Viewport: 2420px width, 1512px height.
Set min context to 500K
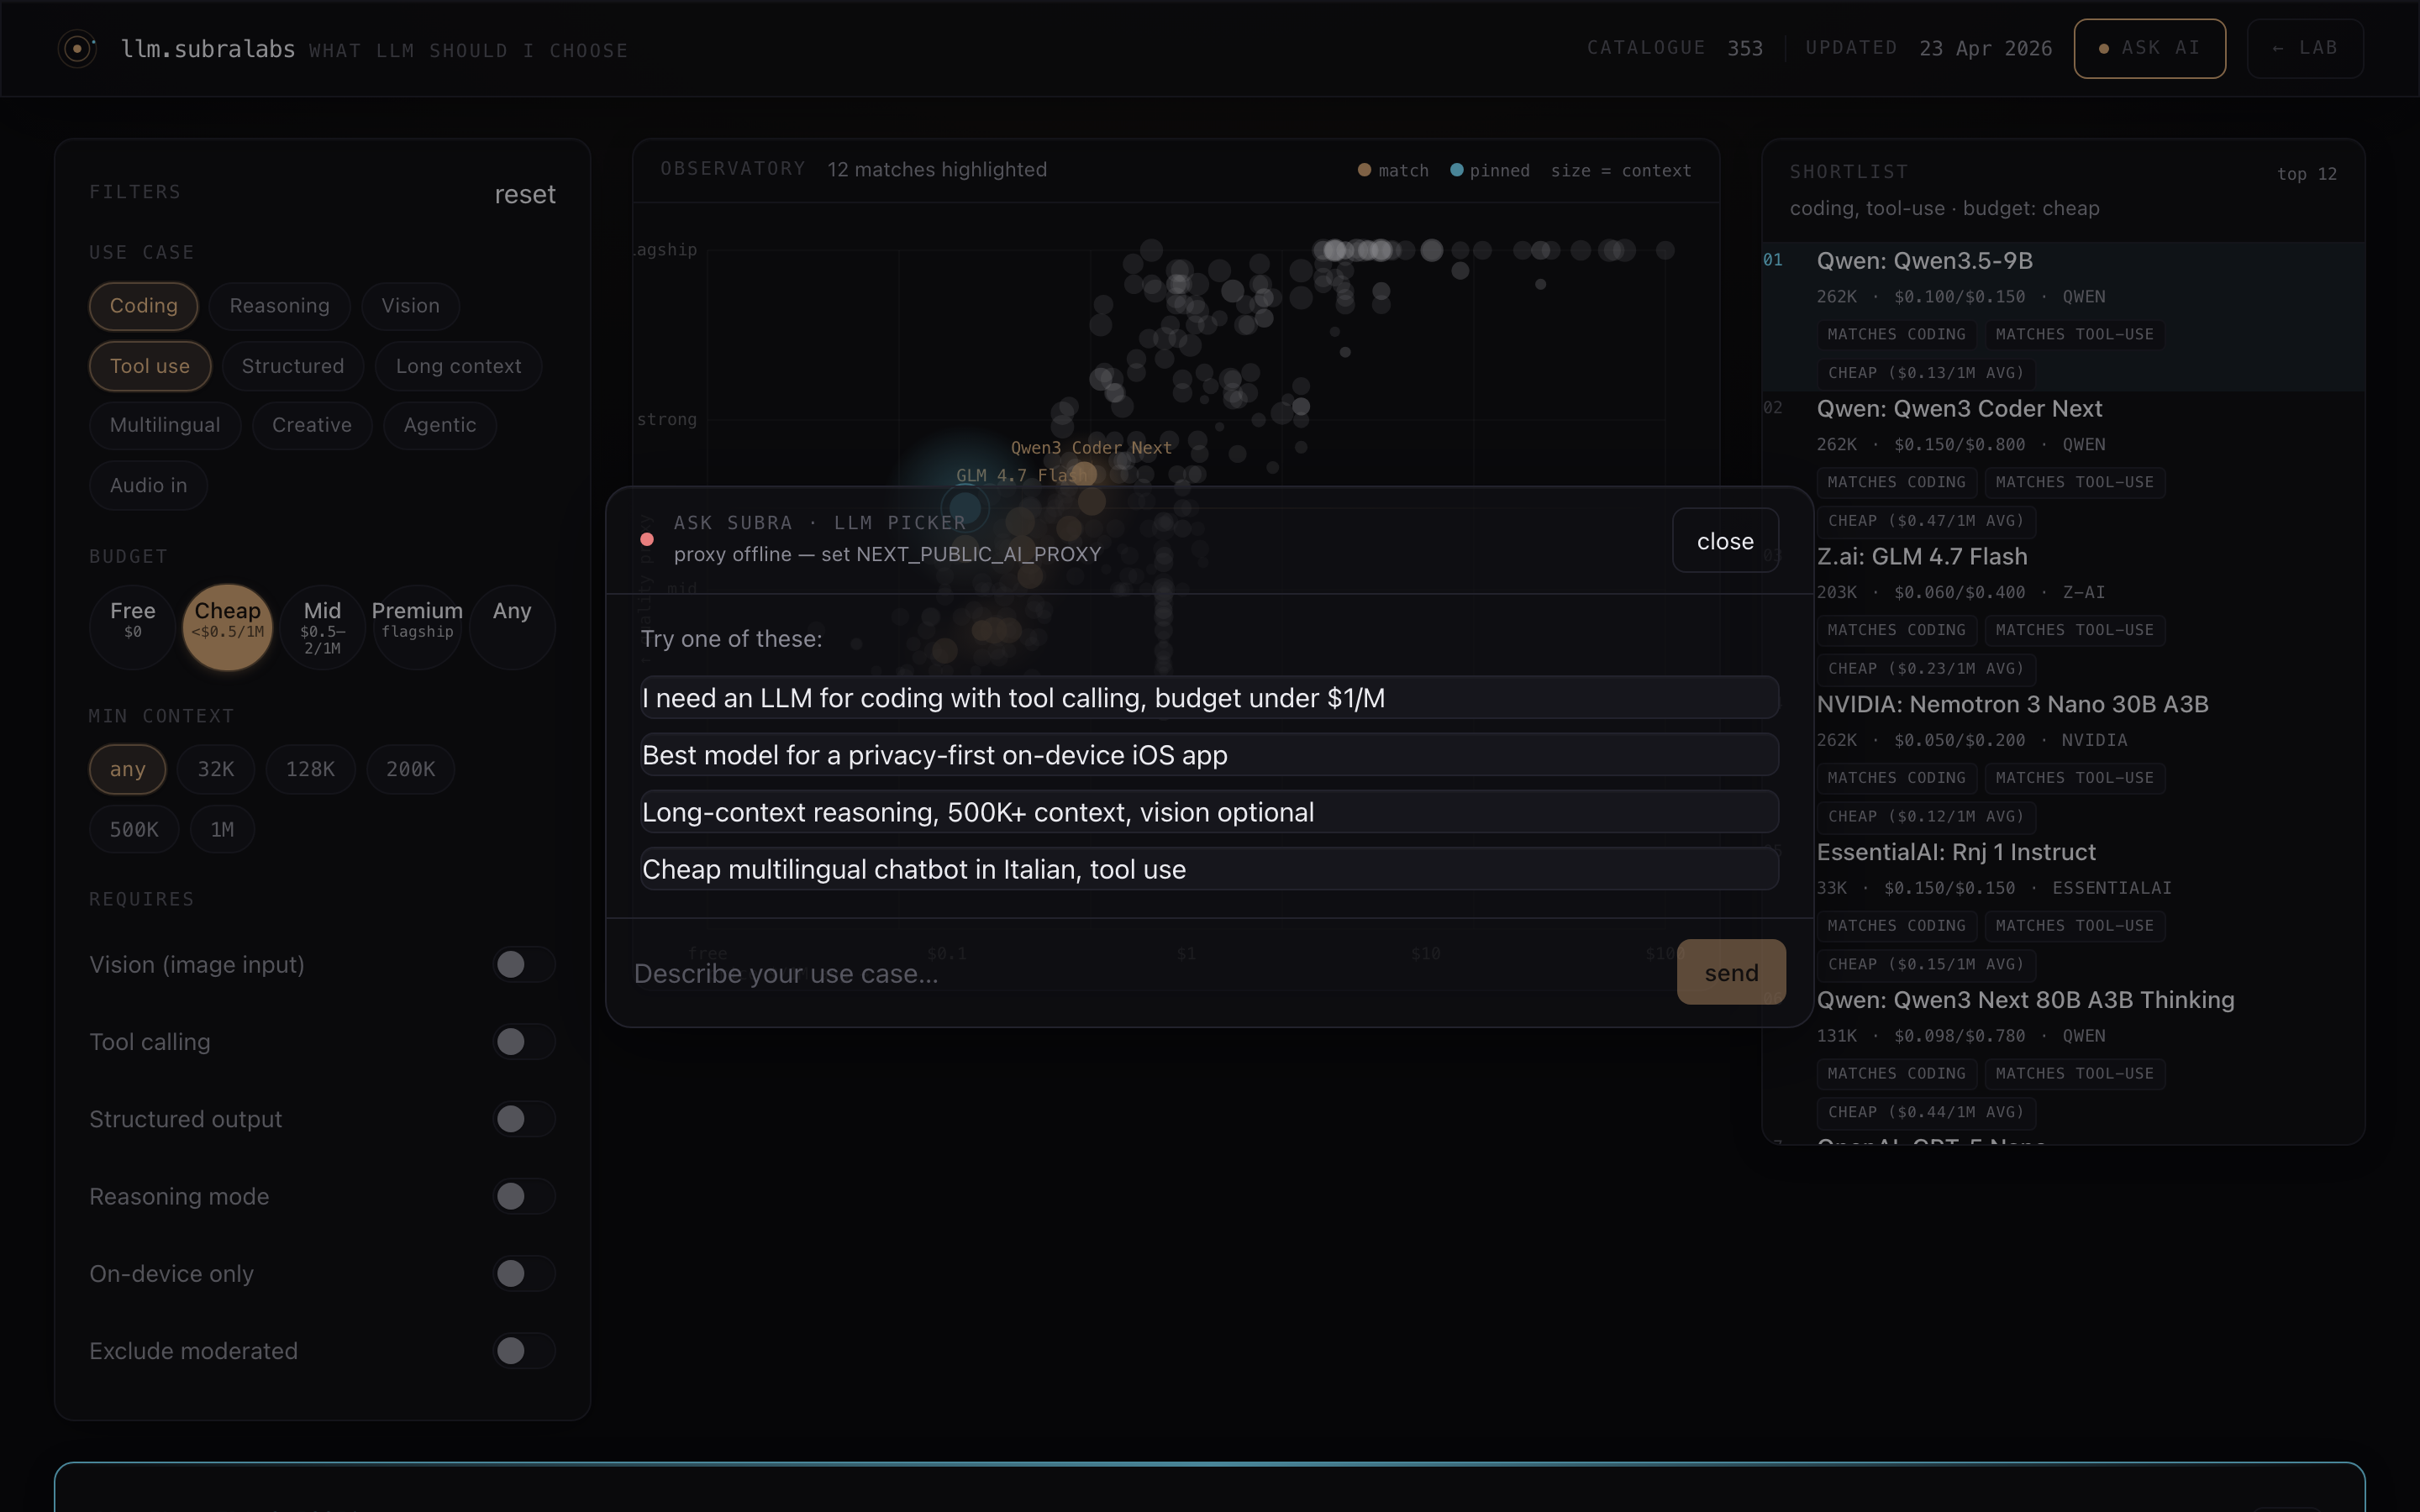tap(134, 829)
